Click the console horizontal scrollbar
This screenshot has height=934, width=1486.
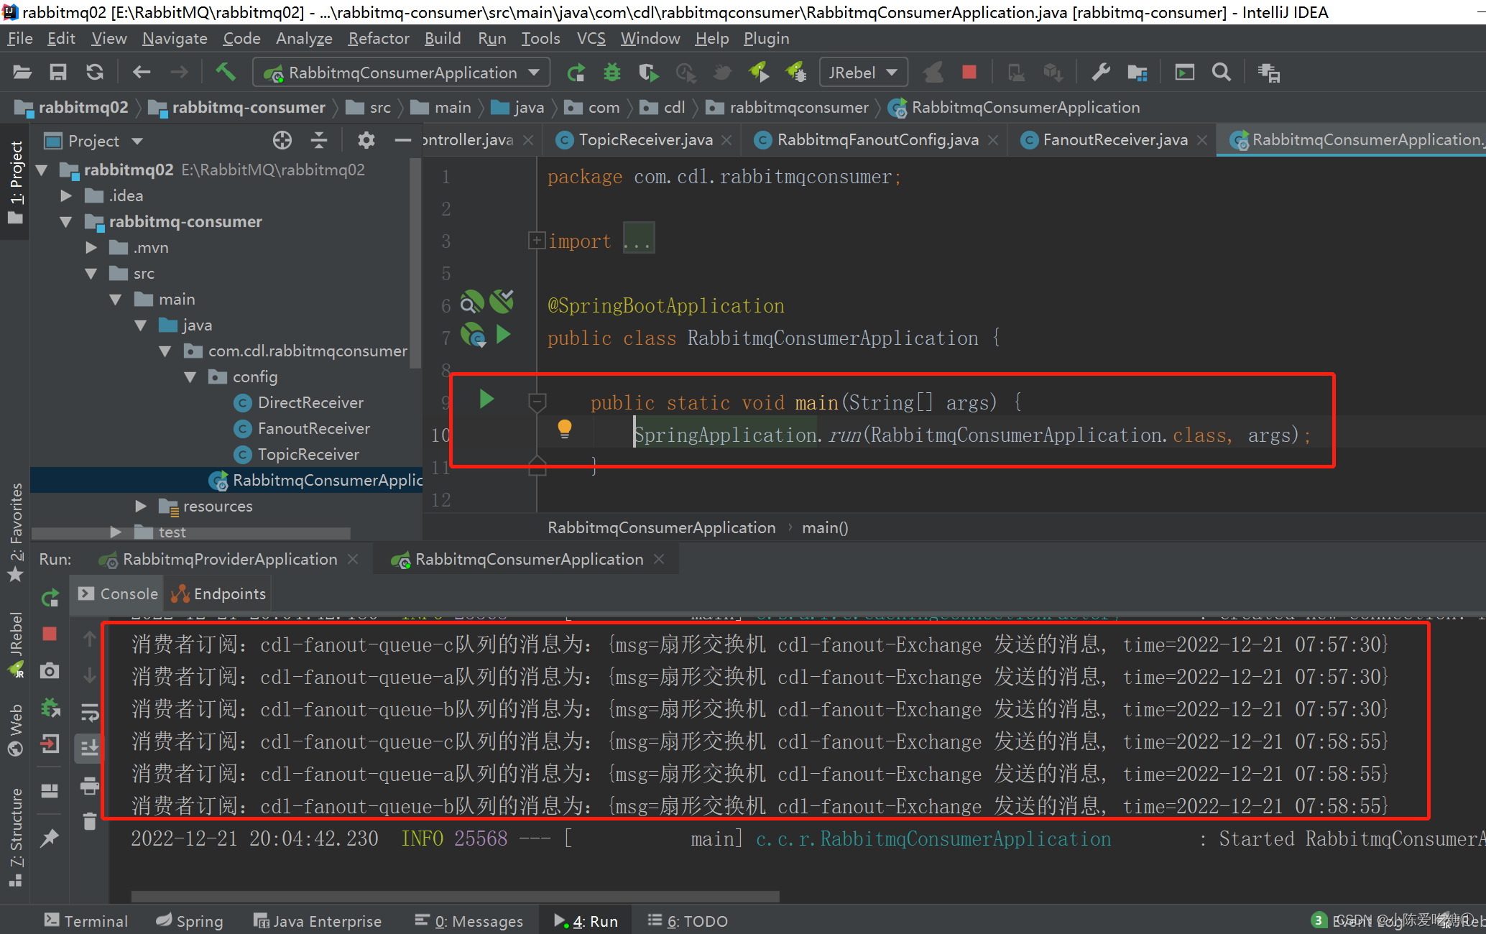[455, 896]
